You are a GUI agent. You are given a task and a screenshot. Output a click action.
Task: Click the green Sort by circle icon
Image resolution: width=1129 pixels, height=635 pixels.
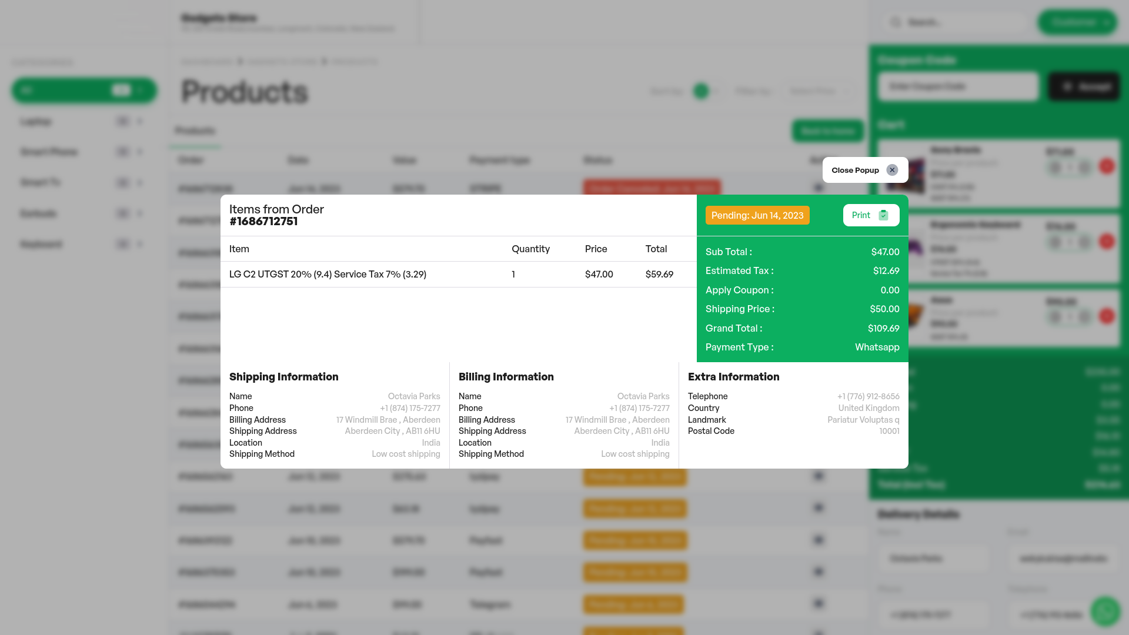coord(701,91)
